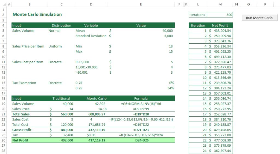The width and height of the screenshot is (280, 154).
Task: Select column P header
Action: (x=265, y=4)
